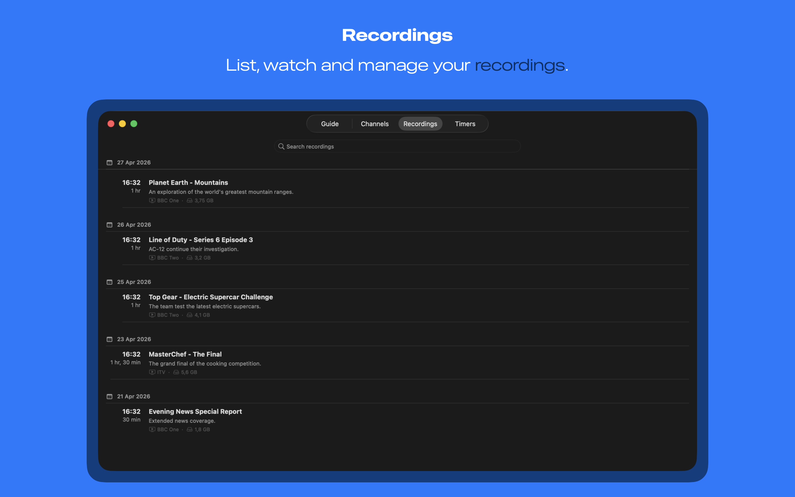The image size is (795, 497).
Task: Click 'AC-12 continue their investigation' description
Action: (194, 249)
